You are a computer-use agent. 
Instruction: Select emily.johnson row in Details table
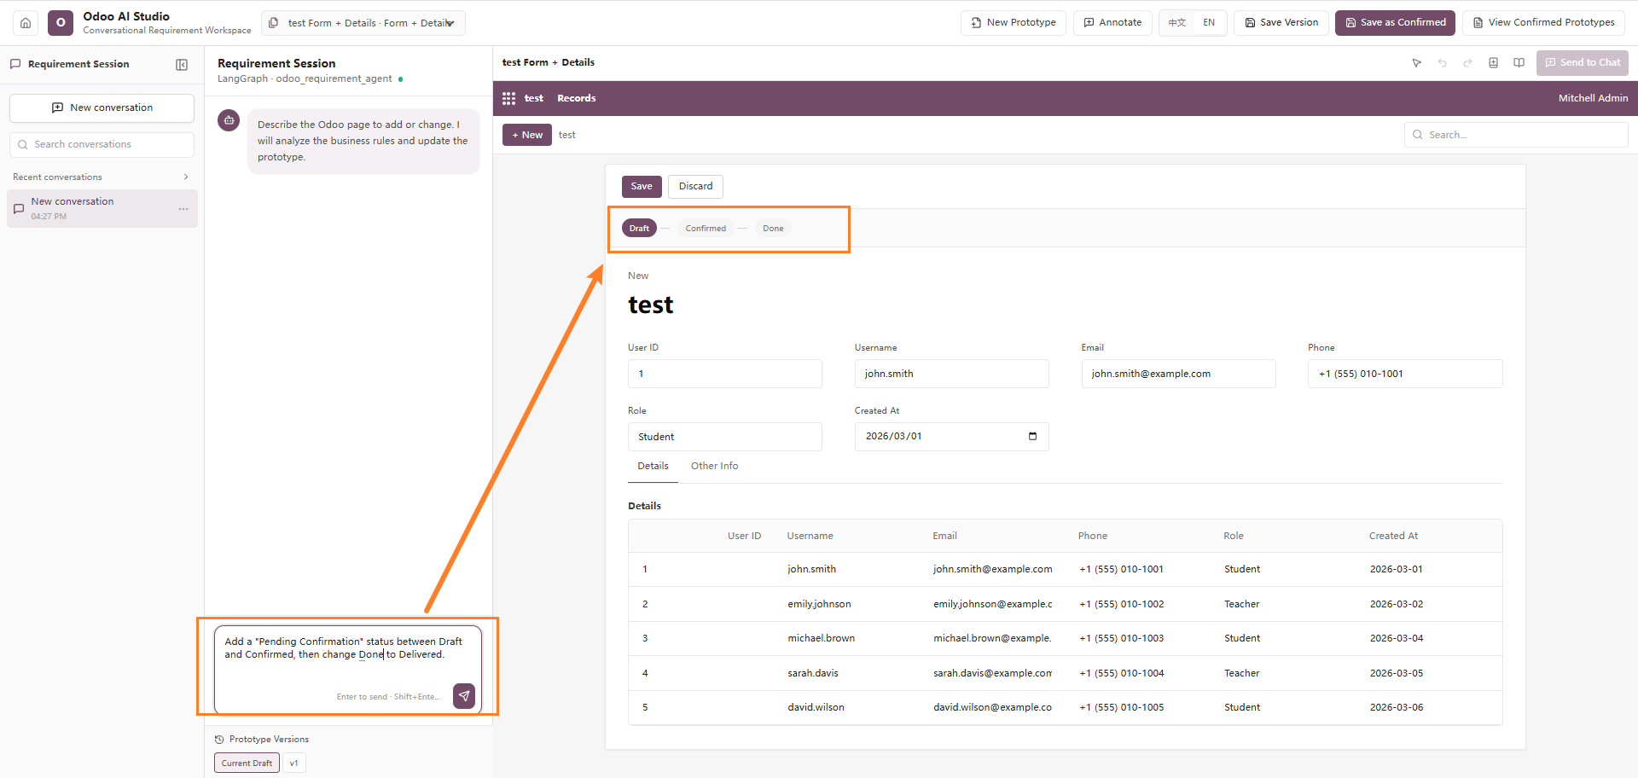[1066, 604]
